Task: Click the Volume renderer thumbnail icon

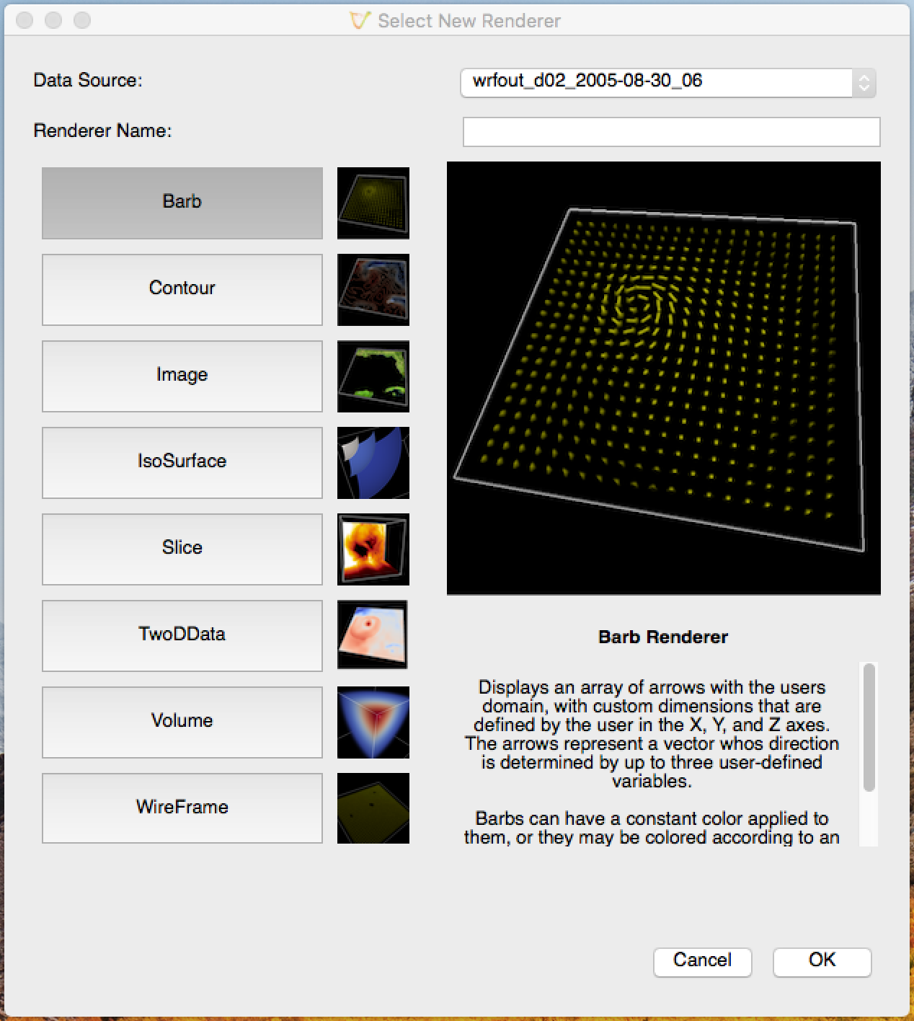Action: [373, 722]
